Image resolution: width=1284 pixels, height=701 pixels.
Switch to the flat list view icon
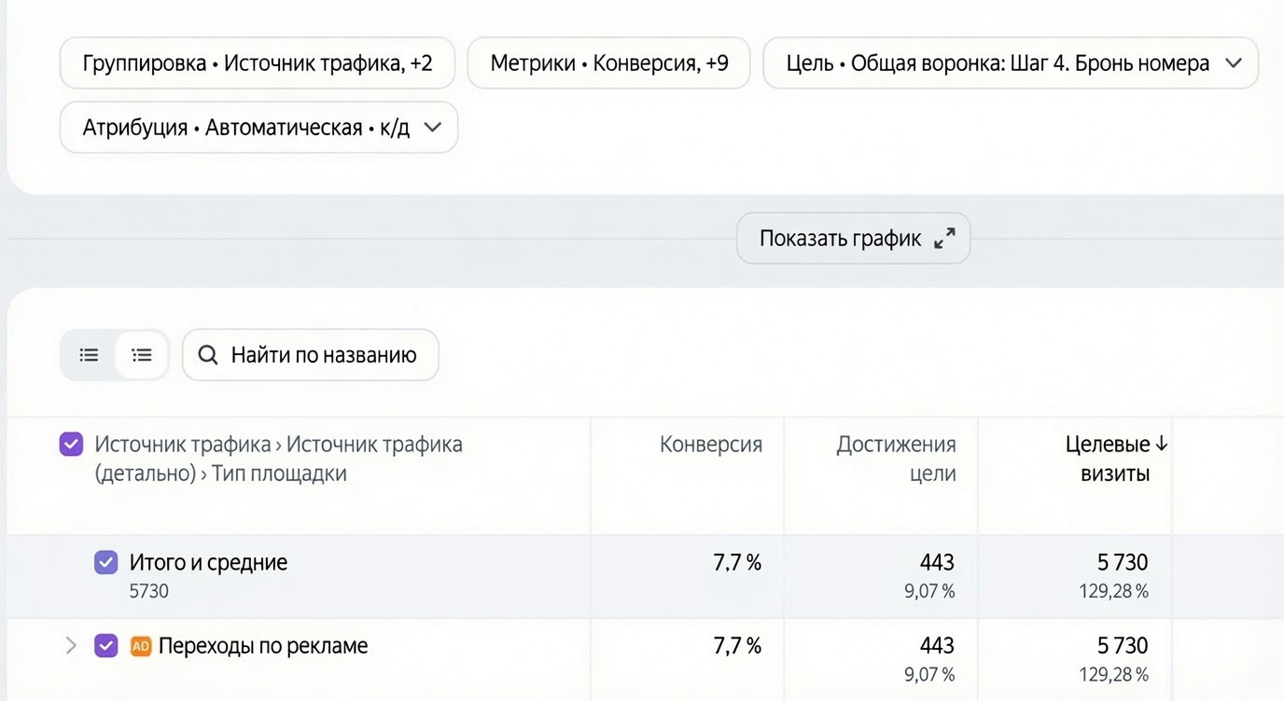(x=89, y=355)
